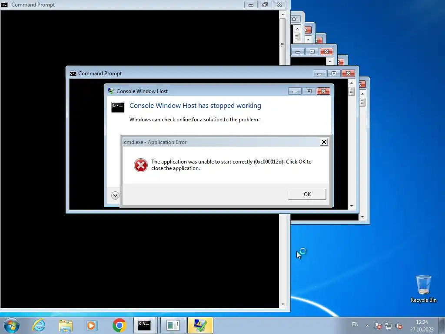This screenshot has width=445, height=334.
Task: Open Windows Explorer from taskbar
Action: click(66, 325)
